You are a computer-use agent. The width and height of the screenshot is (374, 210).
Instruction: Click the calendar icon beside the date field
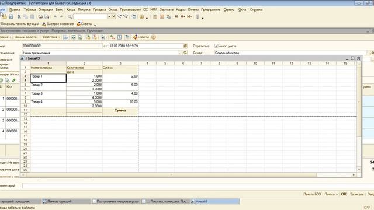pos(185,45)
